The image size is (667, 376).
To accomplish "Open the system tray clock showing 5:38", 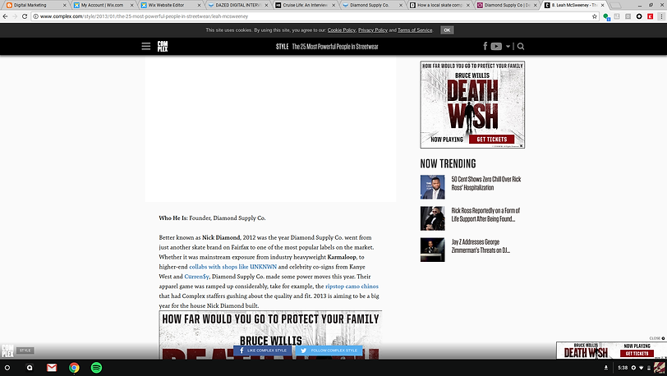I will pyautogui.click(x=623, y=368).
